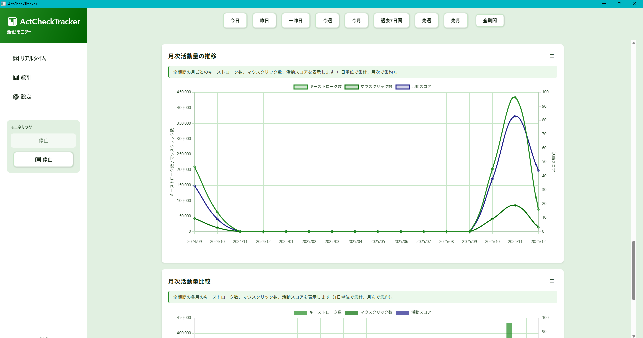Open the 月次活動量の推移 chart hamburger menu
Viewport: 643px width, 338px height.
coord(552,56)
